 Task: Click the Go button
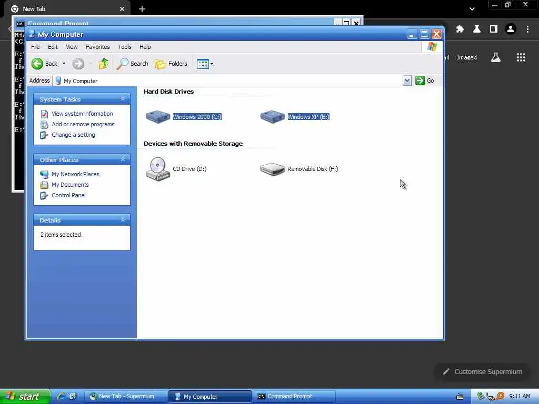pos(425,80)
